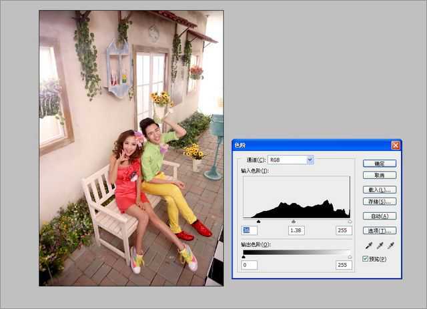Image resolution: width=427 pixels, height=309 pixels.
Task: Select the white point eyedropper
Action: [392, 246]
